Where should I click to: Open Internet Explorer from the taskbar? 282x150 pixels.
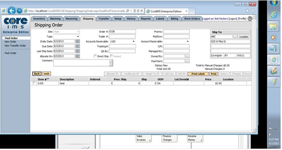pyautogui.click(x=274, y=15)
